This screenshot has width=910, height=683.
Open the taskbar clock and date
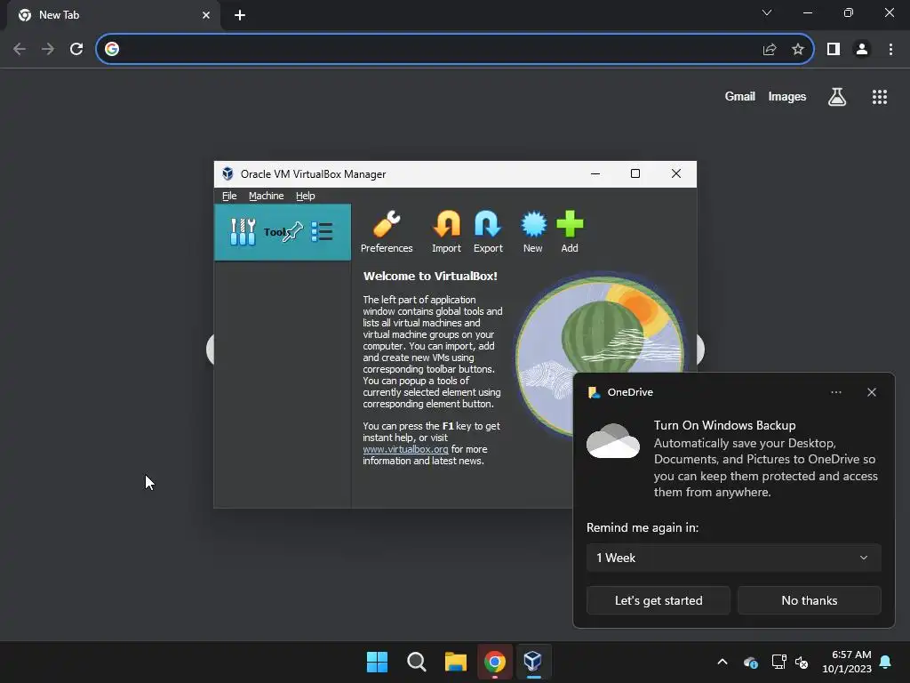[846, 662]
